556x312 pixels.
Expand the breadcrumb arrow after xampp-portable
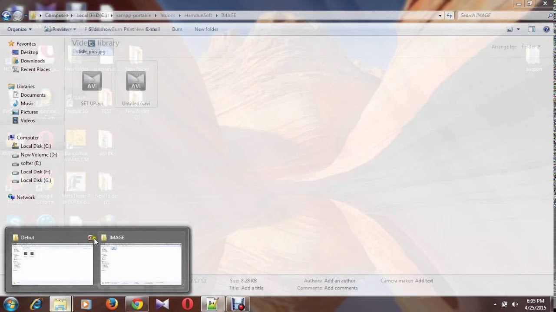pos(156,15)
